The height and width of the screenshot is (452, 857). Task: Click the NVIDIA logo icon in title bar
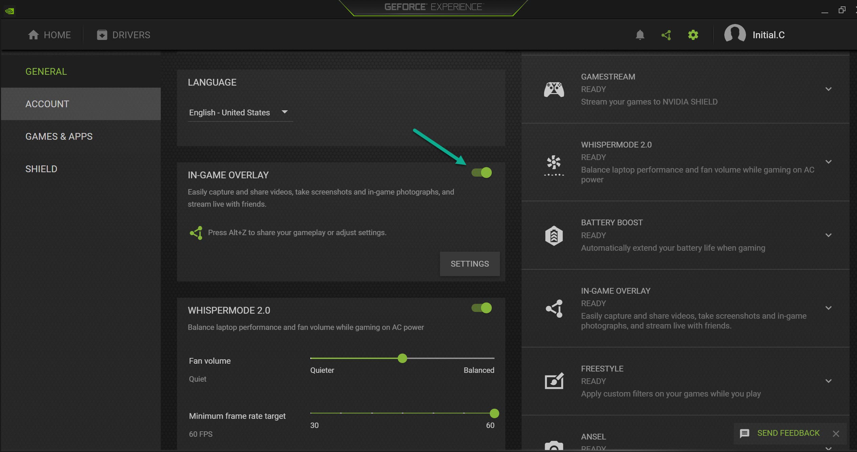tap(9, 11)
